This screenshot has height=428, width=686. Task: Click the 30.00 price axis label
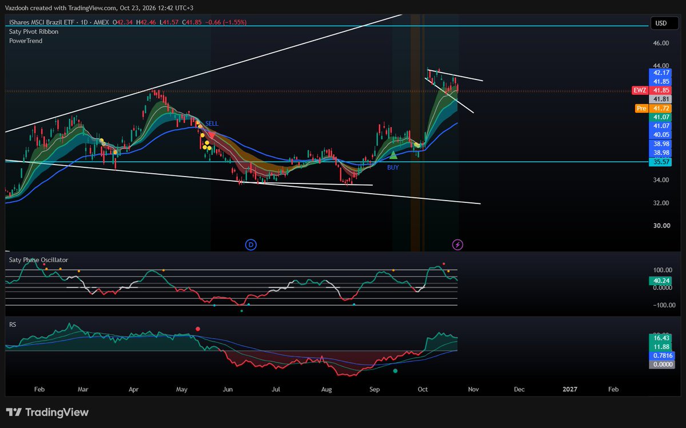click(x=660, y=225)
